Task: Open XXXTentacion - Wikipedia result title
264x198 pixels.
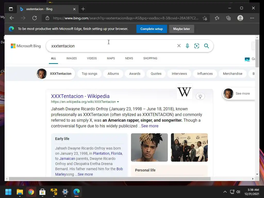Action: click(80, 96)
